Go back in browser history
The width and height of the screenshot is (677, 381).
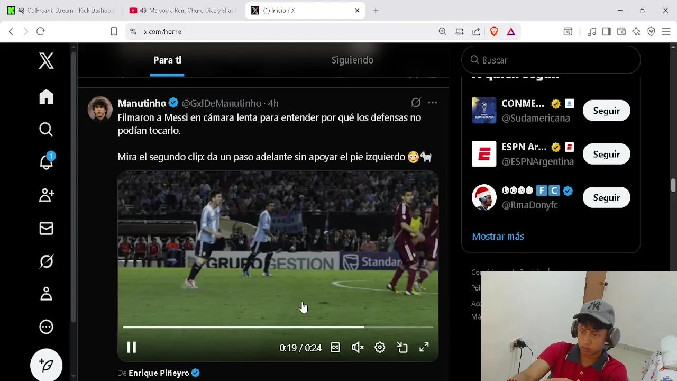(11, 31)
